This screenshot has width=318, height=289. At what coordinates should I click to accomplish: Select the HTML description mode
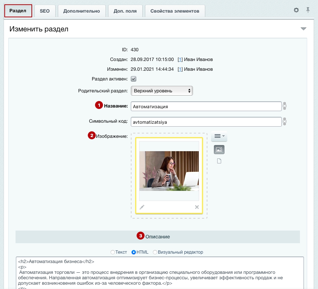(x=134, y=252)
